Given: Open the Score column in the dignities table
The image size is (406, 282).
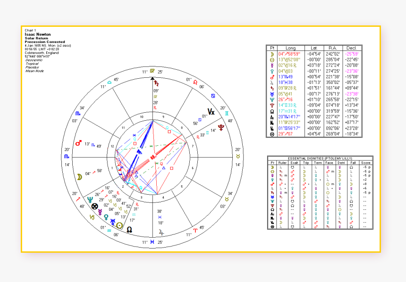Looking at the screenshot, I should (x=365, y=163).
